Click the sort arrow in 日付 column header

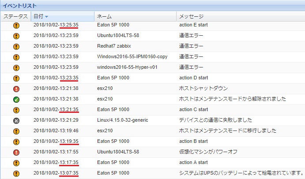[x=47, y=17]
